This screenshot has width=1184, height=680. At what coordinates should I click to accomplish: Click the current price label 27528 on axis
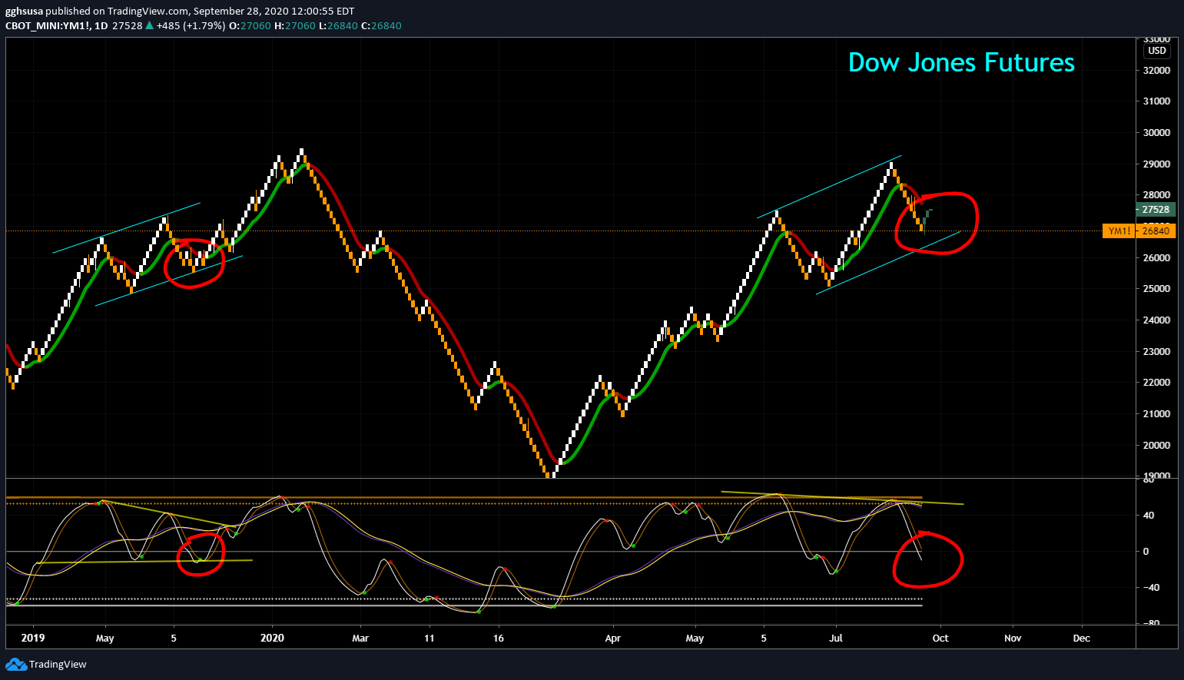click(x=1156, y=209)
